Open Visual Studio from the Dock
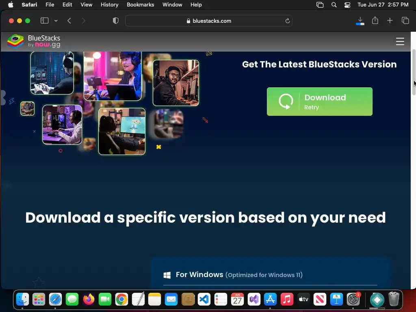416x312 pixels. tap(254, 299)
